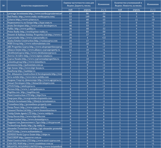Select the -10 change in Cybarco row
Viewport: 161px width, 148px height.
pyautogui.click(x=153, y=20)
